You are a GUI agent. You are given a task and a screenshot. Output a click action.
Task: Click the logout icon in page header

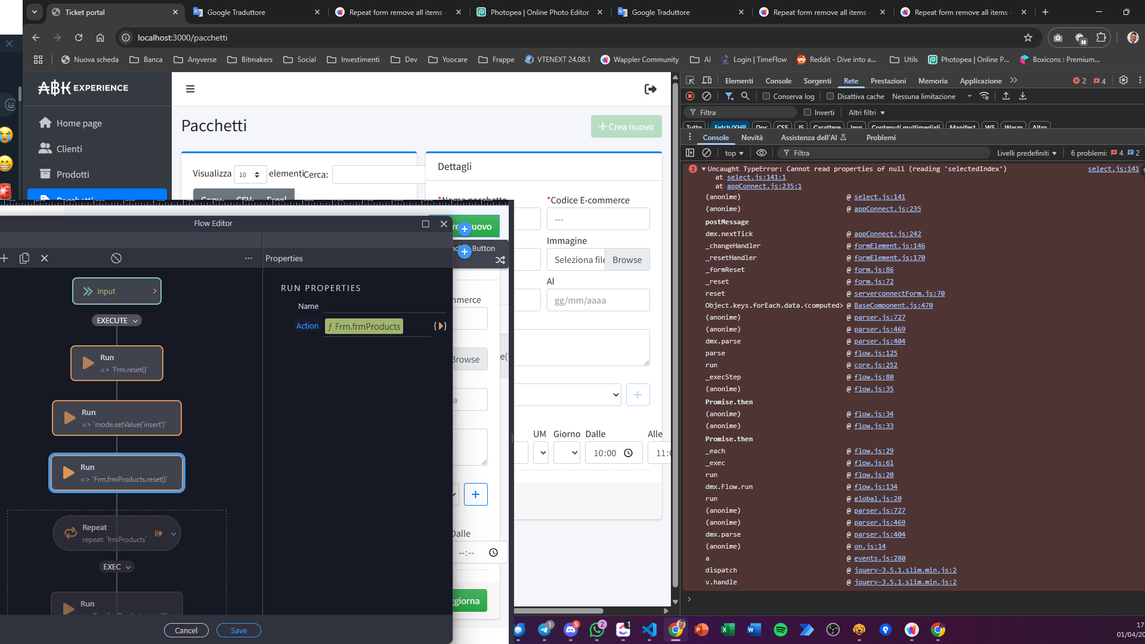pyautogui.click(x=651, y=89)
